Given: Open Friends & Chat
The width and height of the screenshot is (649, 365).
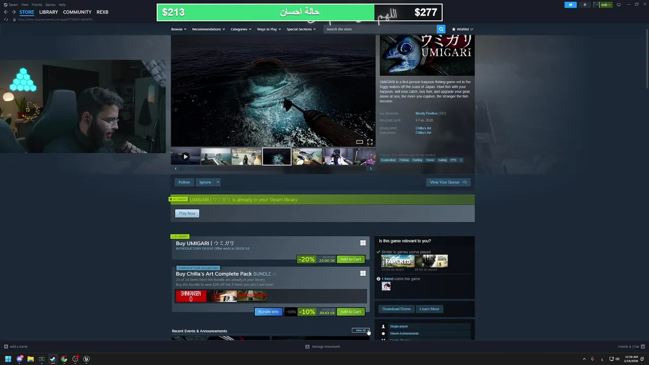Looking at the screenshot, I should click(631, 347).
